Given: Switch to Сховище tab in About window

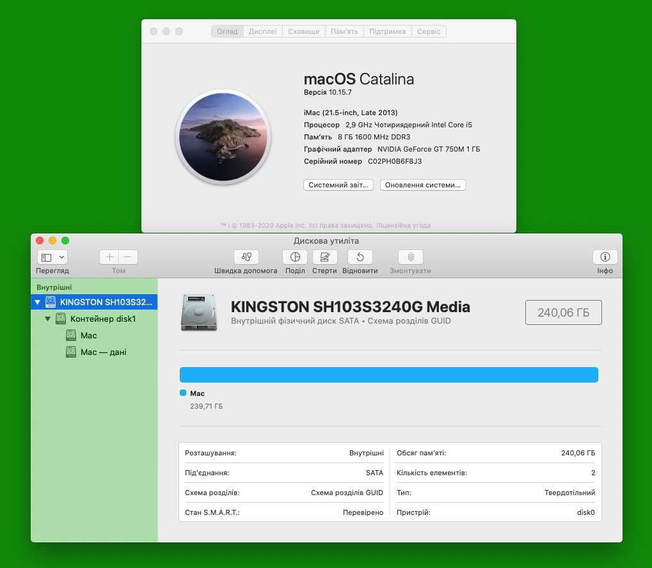Looking at the screenshot, I should 303,31.
